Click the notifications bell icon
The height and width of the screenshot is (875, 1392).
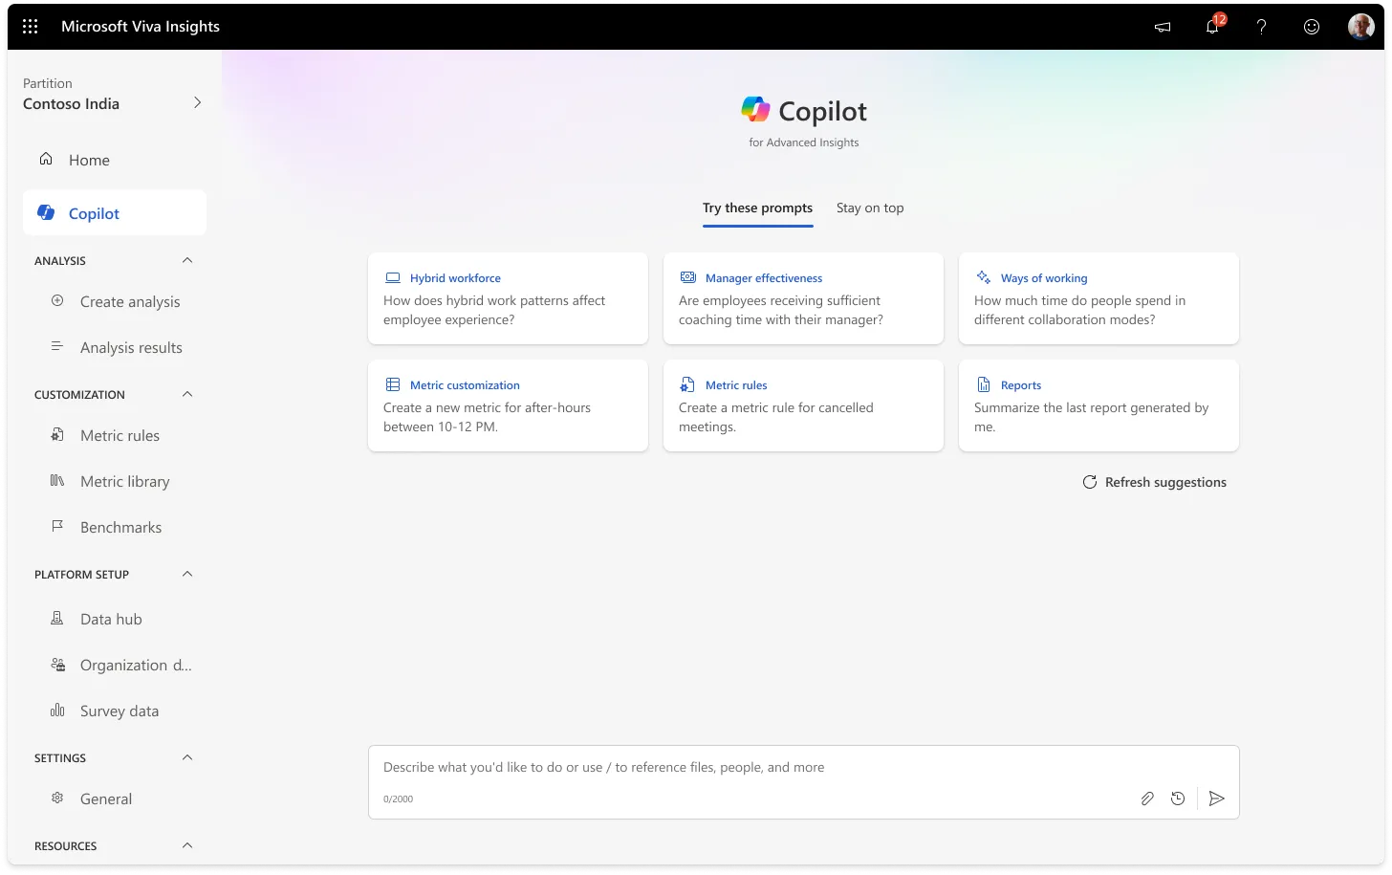click(1212, 27)
